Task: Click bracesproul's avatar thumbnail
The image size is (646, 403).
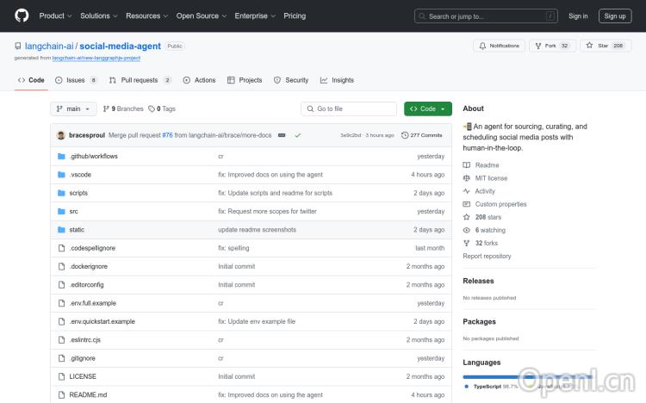Action: tap(61, 135)
